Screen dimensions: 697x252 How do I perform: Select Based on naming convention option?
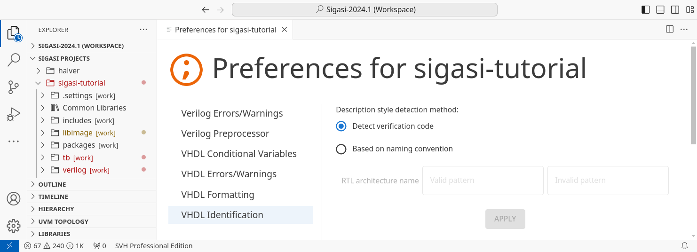coord(341,149)
